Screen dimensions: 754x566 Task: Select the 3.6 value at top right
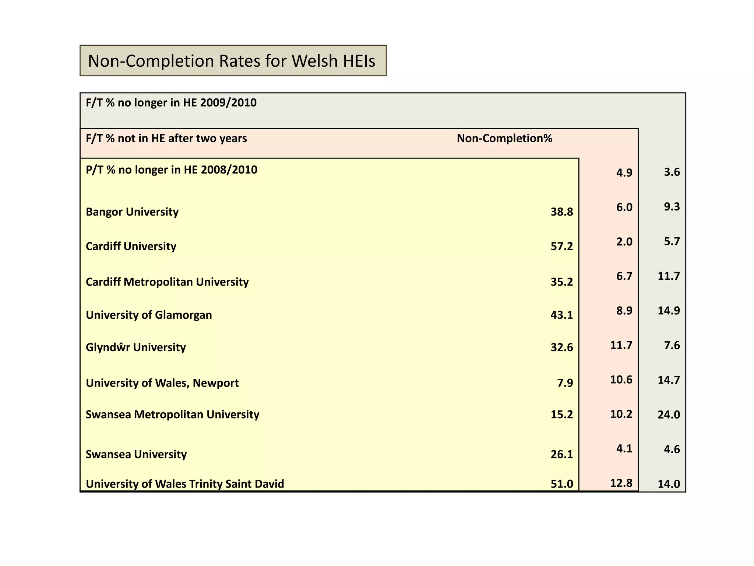point(672,172)
